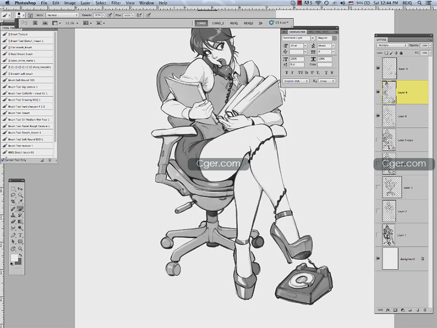Image resolution: width=437 pixels, height=328 pixels.
Task: Select the Gradient tool
Action: point(20,222)
